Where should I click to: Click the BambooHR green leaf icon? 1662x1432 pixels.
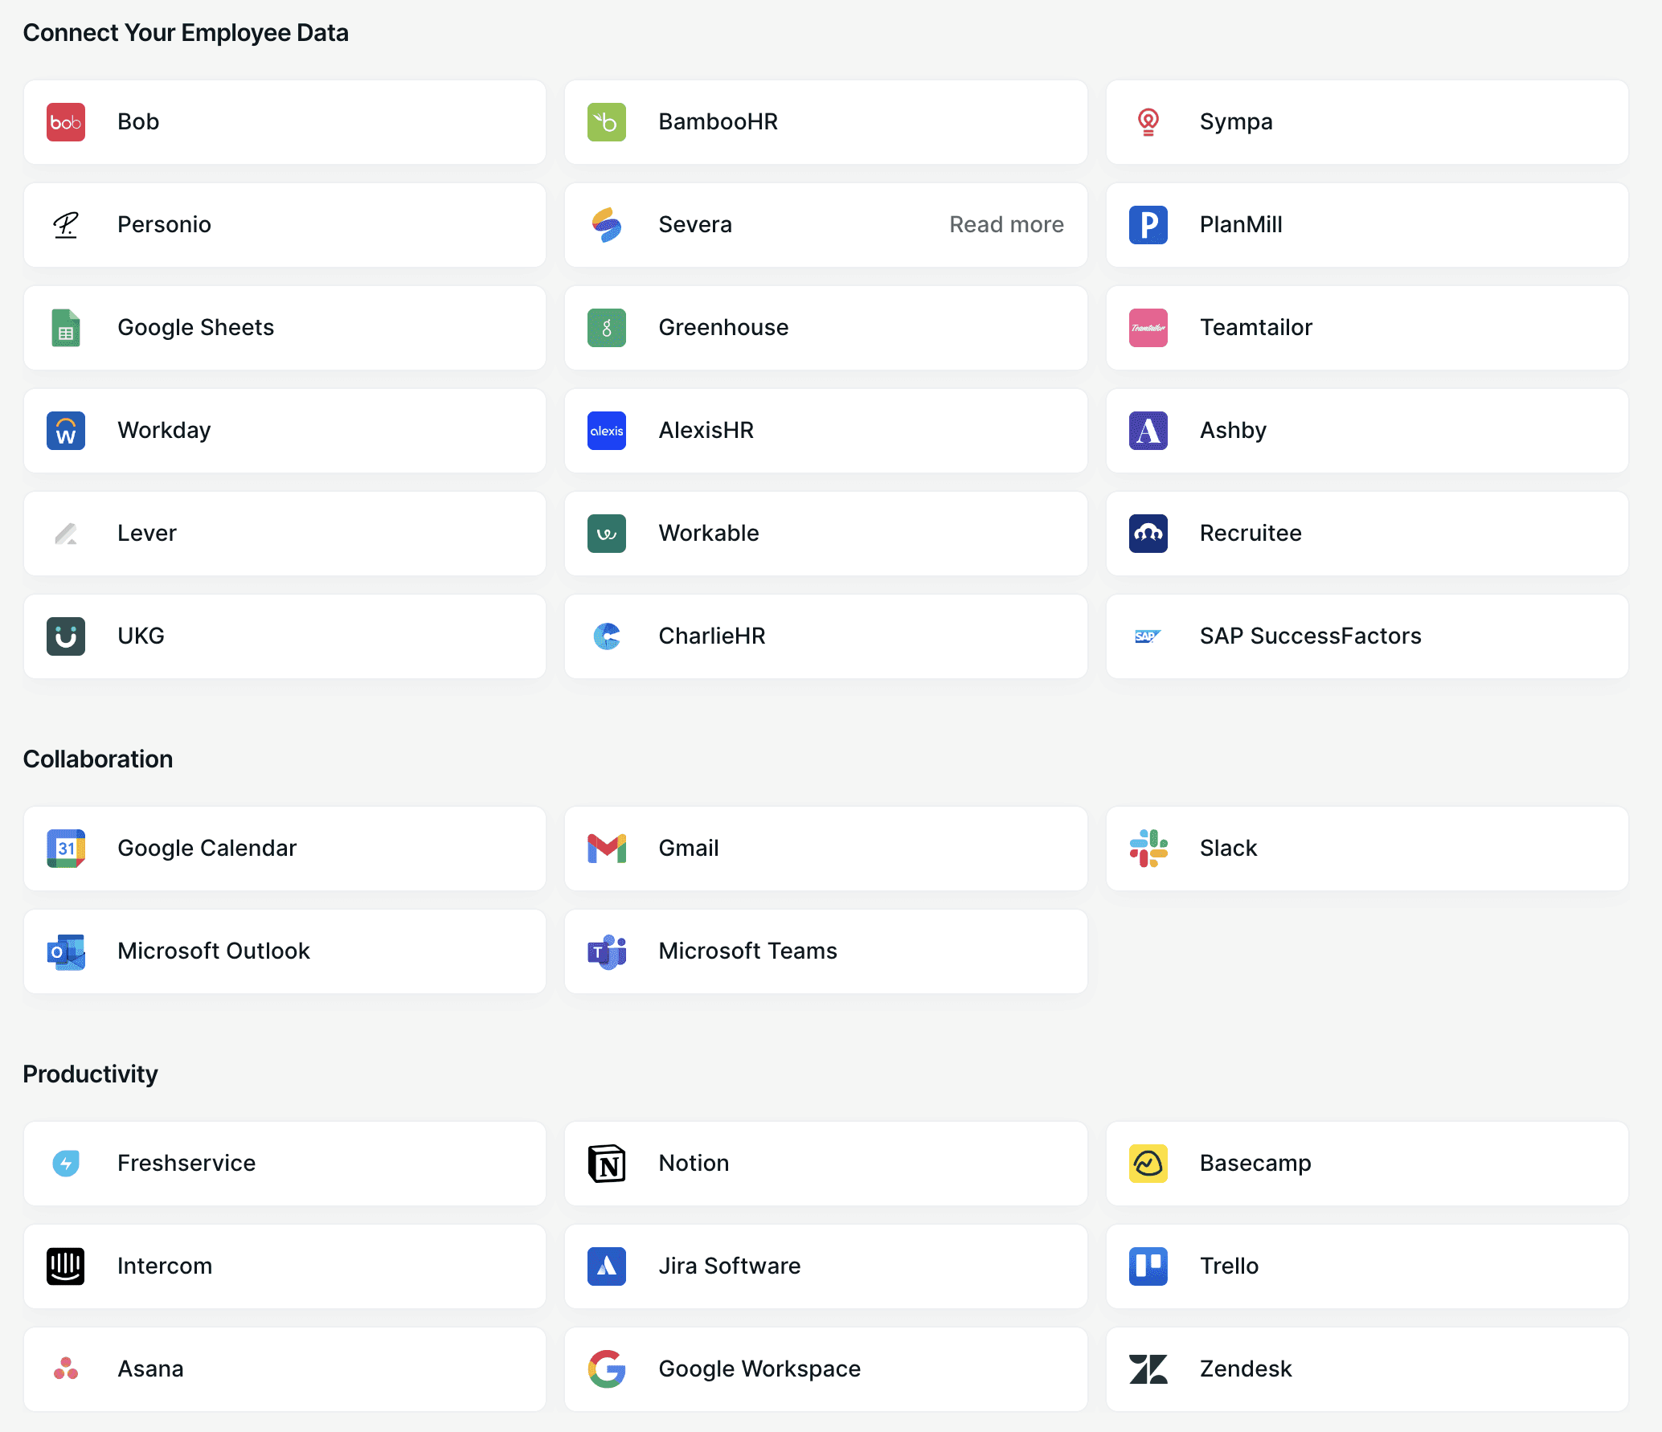click(607, 122)
